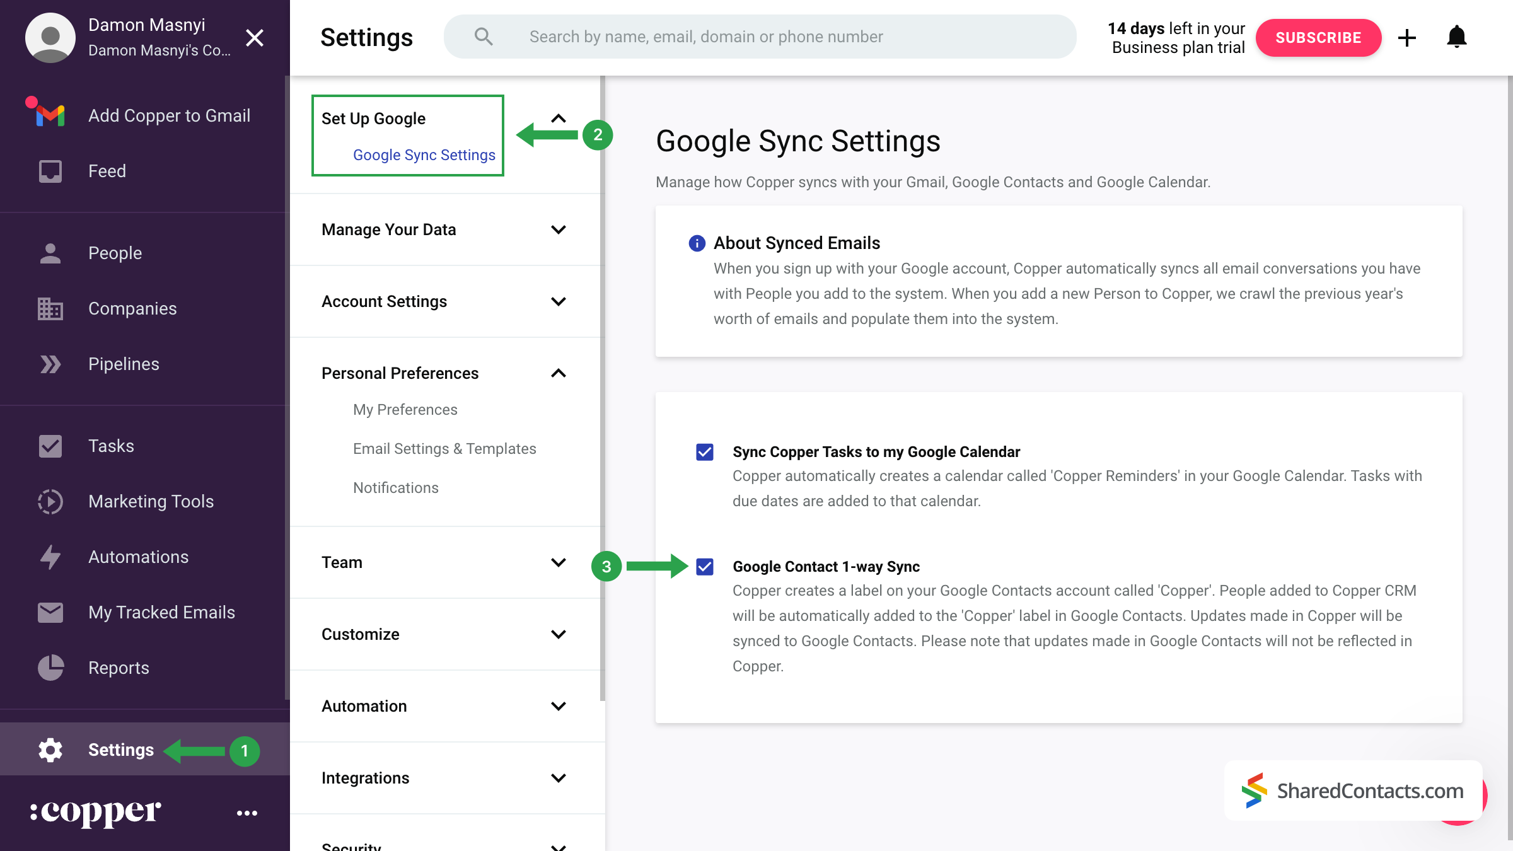Screen dimensions: 1513x851
Task: Expand Account Settings chevron
Action: [x=559, y=301]
